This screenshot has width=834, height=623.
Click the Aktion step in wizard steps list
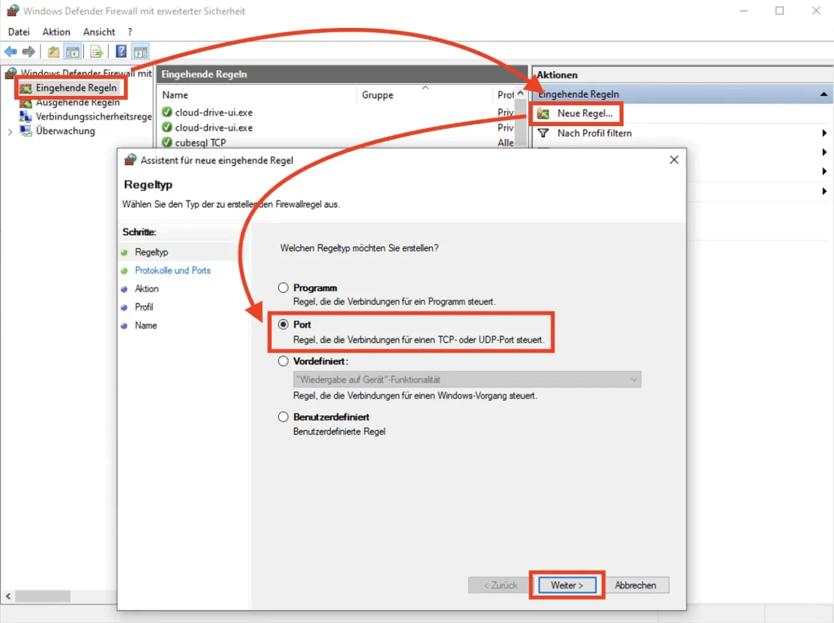click(x=147, y=288)
